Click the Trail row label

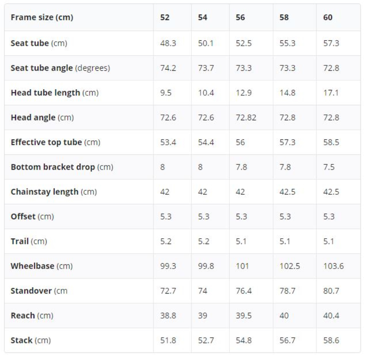click(29, 241)
